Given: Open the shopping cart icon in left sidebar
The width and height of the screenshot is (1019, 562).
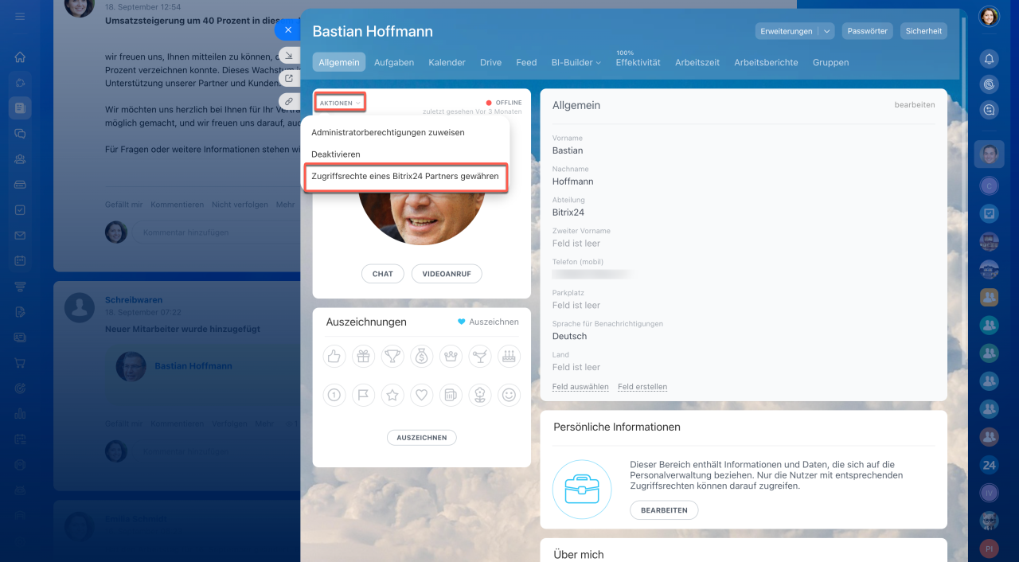Looking at the screenshot, I should point(20,363).
